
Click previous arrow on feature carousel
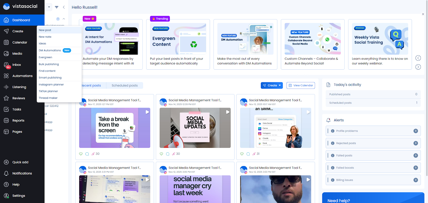point(418,58)
